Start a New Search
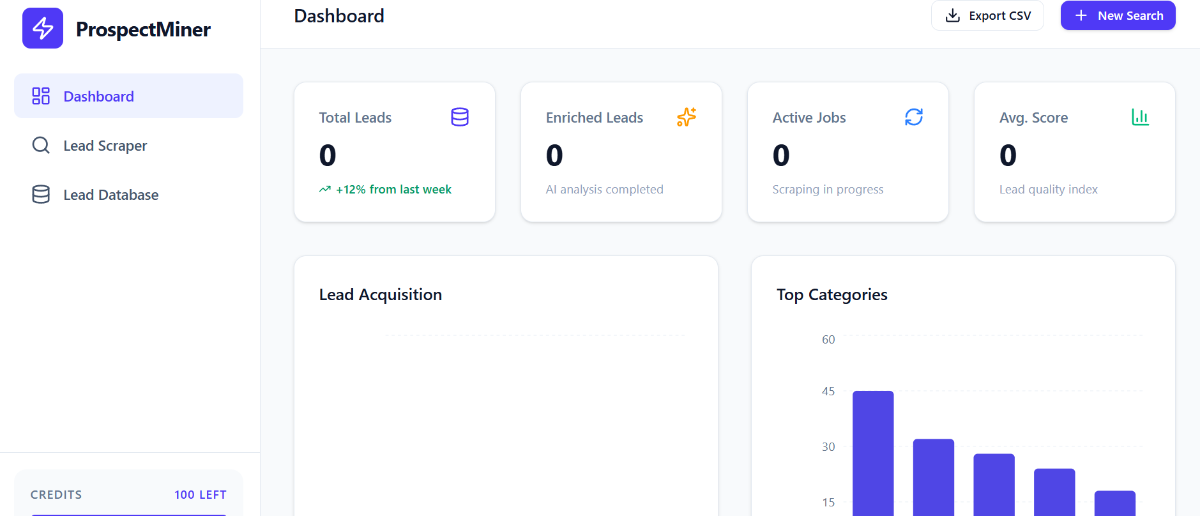Image resolution: width=1200 pixels, height=516 pixels. click(x=1118, y=15)
